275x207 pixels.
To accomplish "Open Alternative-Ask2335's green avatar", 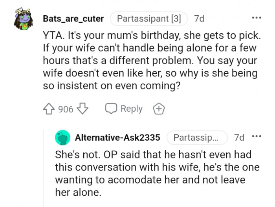I will tap(63, 138).
